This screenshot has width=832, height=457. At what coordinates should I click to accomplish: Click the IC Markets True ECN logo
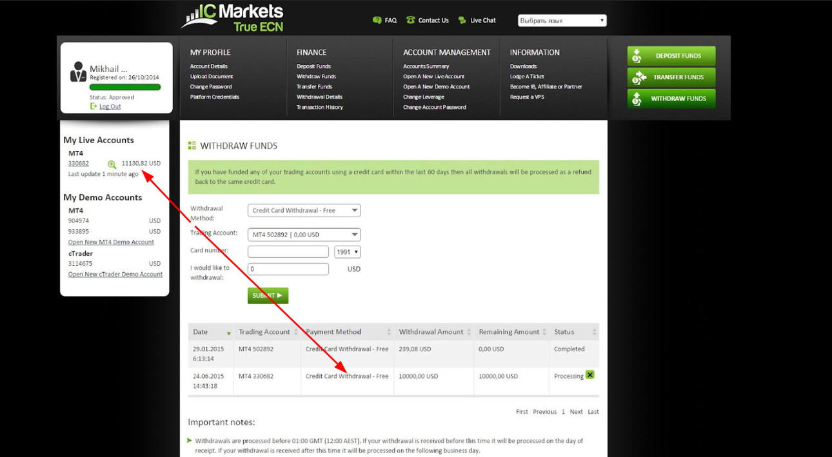coord(232,17)
